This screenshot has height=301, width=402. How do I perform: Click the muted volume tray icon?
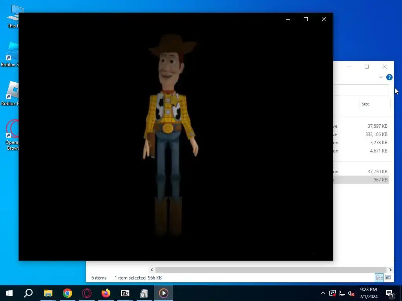pyautogui.click(x=351, y=293)
